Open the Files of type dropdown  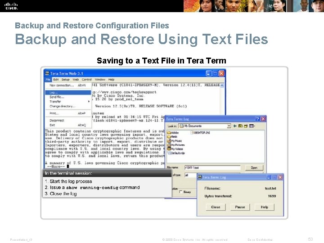[191, 175]
